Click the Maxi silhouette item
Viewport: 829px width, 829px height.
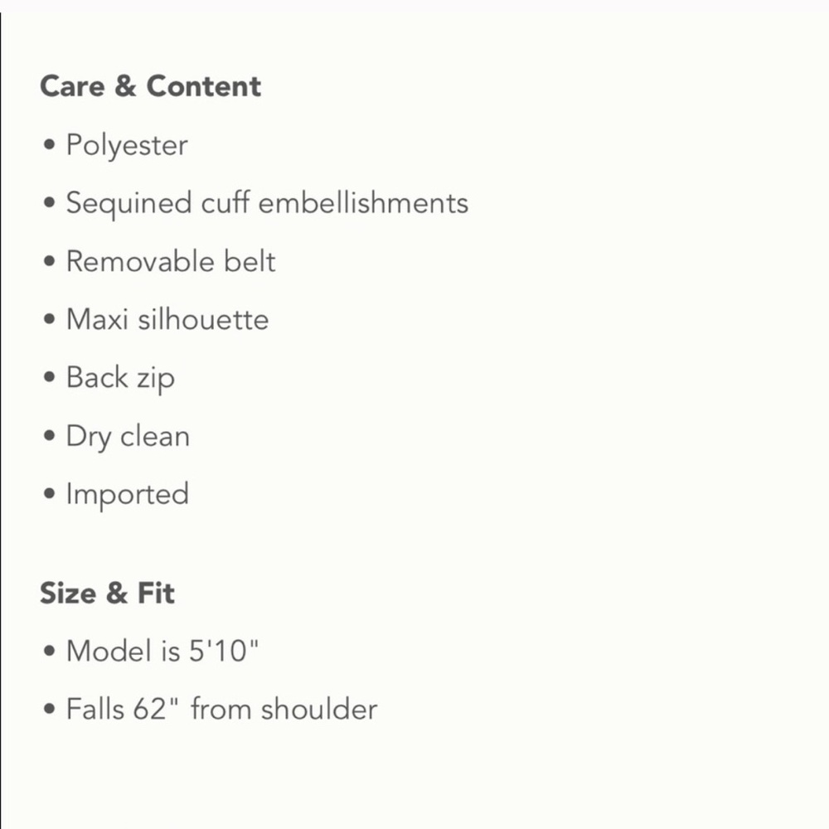click(167, 319)
